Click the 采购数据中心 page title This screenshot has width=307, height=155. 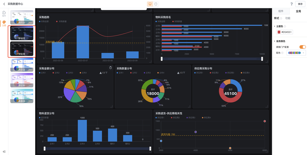pyautogui.click(x=15, y=4)
